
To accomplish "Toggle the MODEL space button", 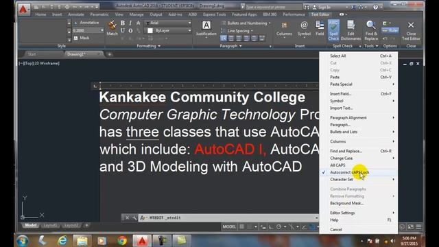I will (229, 226).
